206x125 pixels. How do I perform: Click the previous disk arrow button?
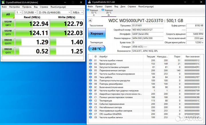[x=90, y=21]
